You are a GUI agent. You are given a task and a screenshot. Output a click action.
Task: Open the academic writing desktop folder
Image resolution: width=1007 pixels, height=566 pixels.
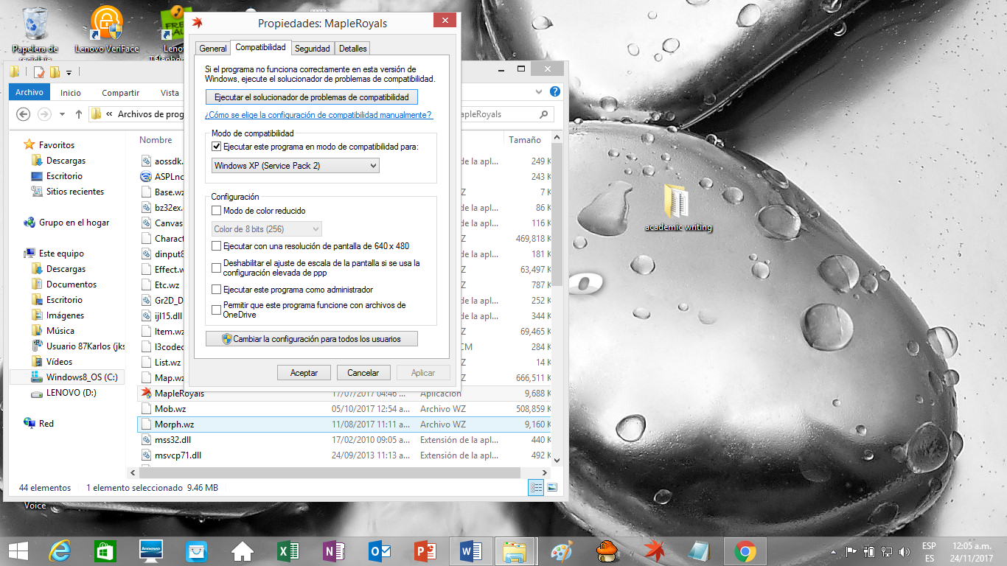[678, 208]
